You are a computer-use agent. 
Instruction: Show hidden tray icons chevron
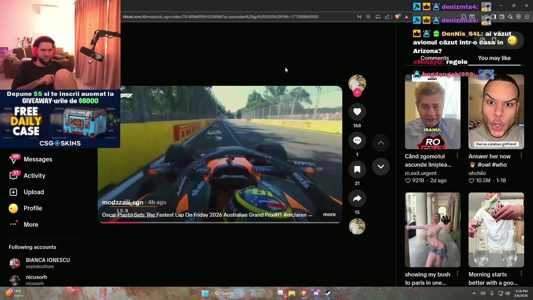pyautogui.click(x=474, y=293)
